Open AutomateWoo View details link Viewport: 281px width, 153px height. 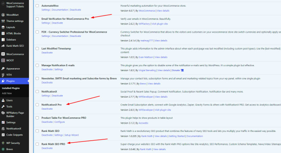pos(163,11)
